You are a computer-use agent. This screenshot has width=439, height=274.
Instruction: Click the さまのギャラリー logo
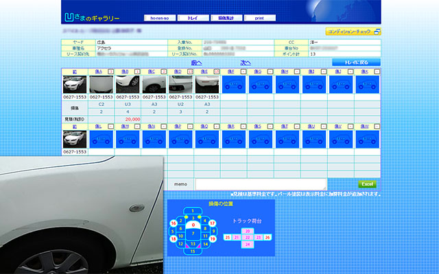92,18
